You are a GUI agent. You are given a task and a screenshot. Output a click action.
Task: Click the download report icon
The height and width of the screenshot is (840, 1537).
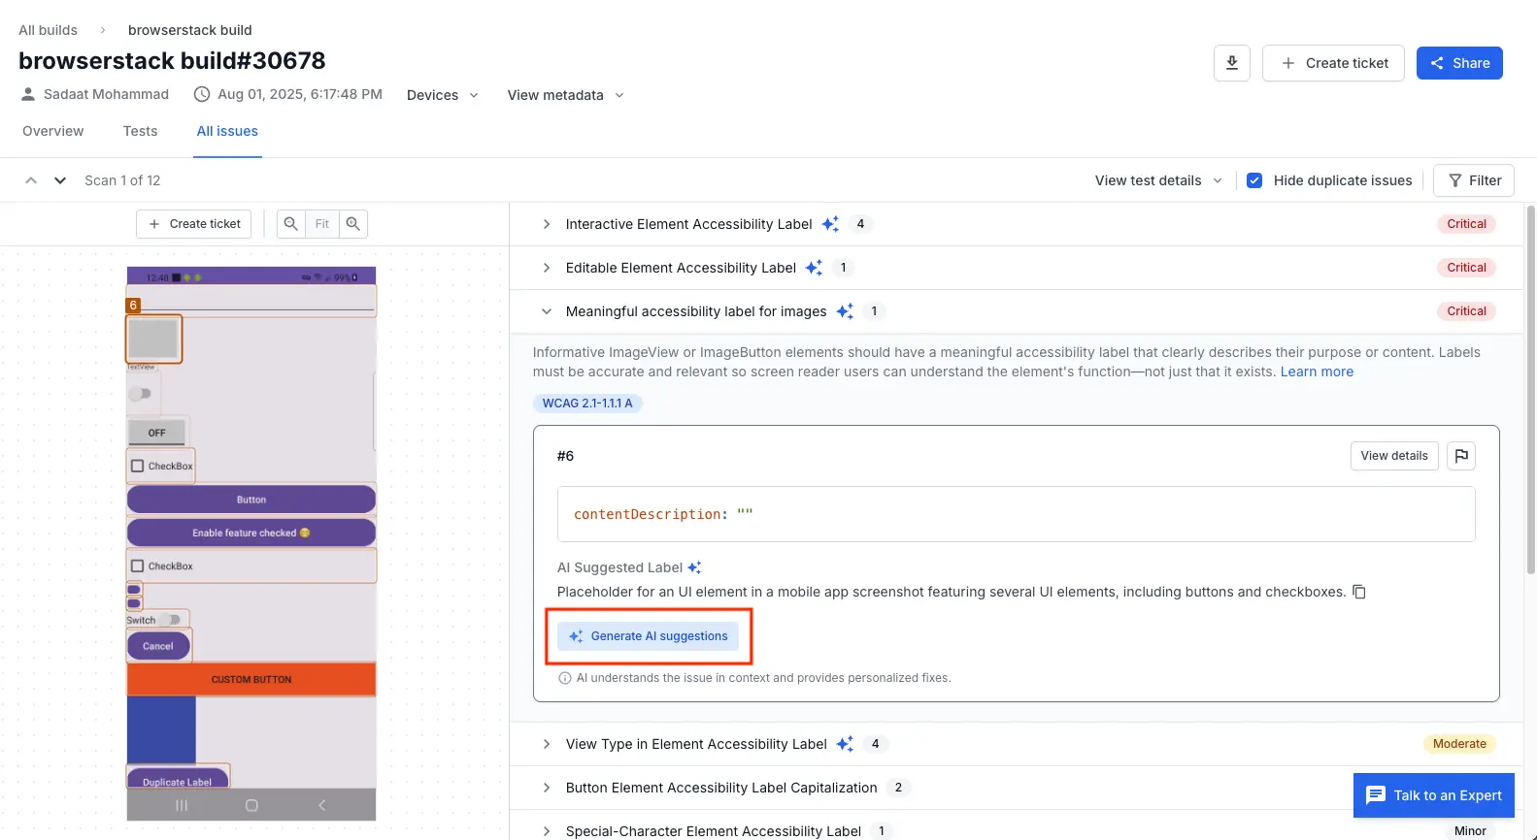pos(1231,63)
